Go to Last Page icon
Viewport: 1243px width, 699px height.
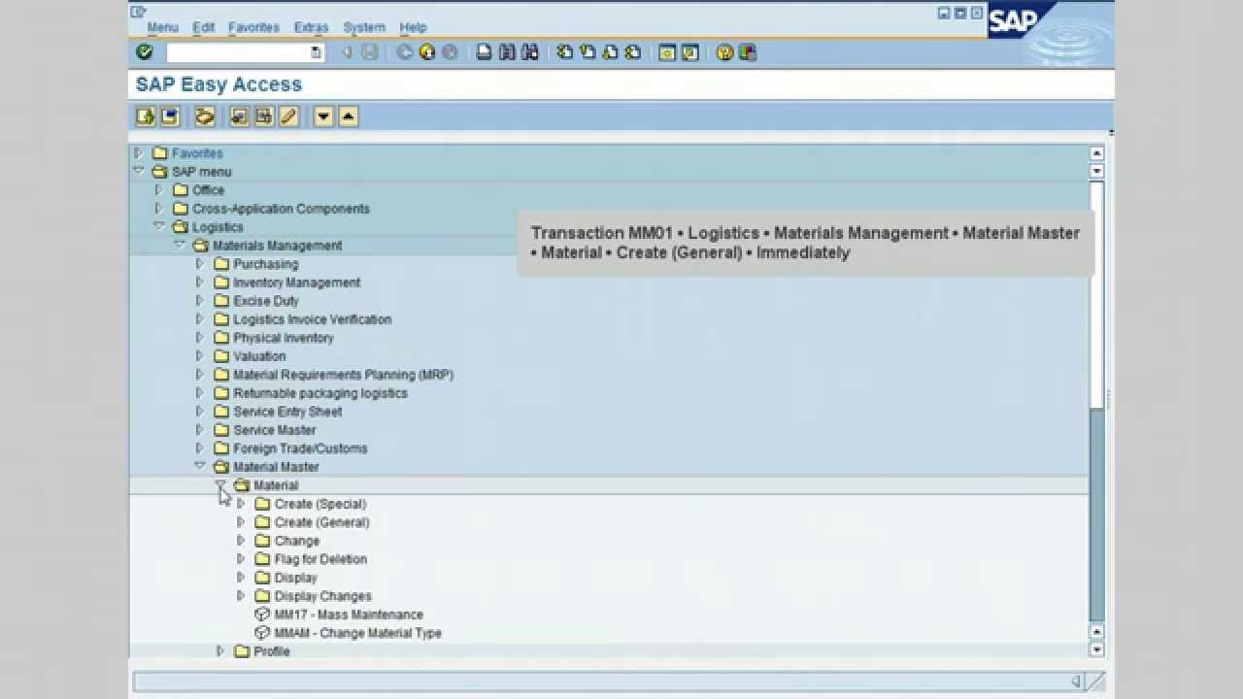pyautogui.click(x=633, y=52)
